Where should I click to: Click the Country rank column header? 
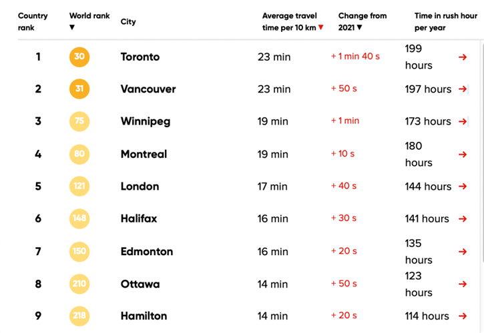click(33, 21)
